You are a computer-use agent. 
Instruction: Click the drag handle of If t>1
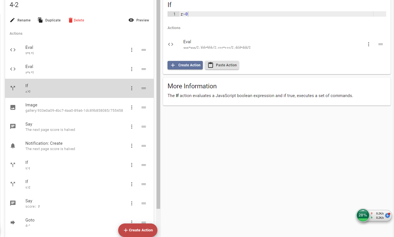pos(144,165)
